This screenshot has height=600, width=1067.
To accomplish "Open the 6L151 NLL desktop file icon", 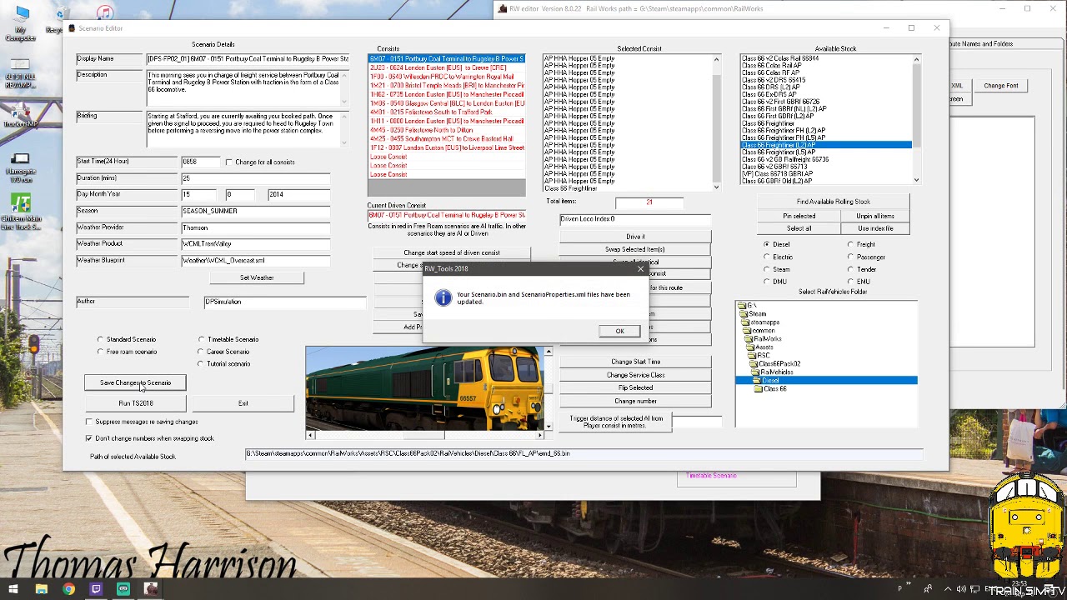I will (x=21, y=73).
